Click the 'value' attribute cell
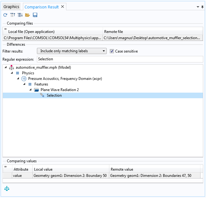Viewport: 206px width, 198px height. tap(22, 176)
